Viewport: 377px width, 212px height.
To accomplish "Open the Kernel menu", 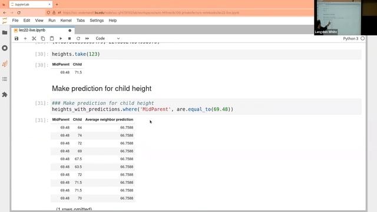I will click(66, 21).
